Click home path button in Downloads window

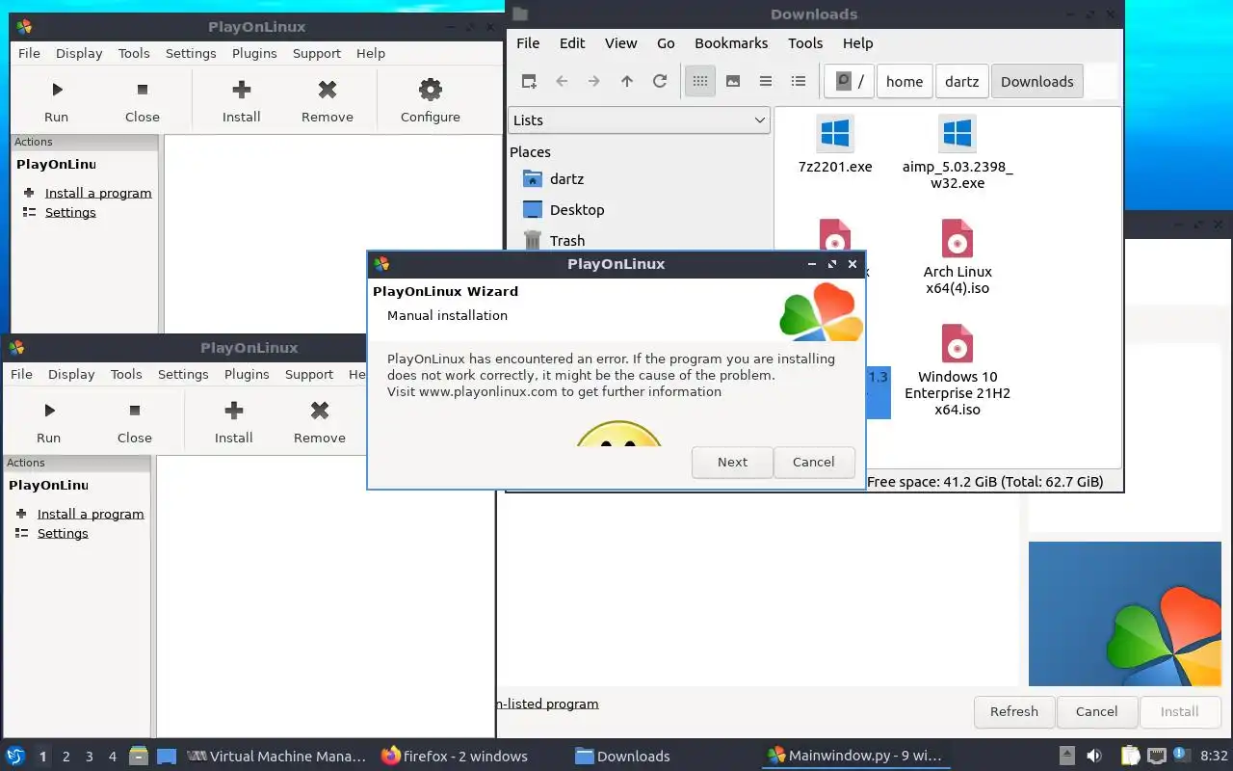click(905, 82)
